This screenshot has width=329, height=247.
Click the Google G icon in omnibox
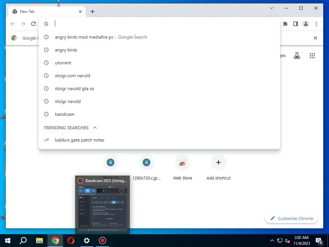pyautogui.click(x=46, y=24)
